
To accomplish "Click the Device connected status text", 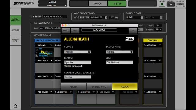I will coord(73,66).
